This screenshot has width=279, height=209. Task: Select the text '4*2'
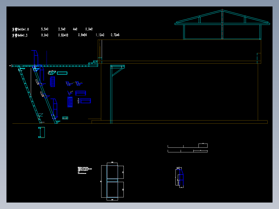tap(75, 29)
